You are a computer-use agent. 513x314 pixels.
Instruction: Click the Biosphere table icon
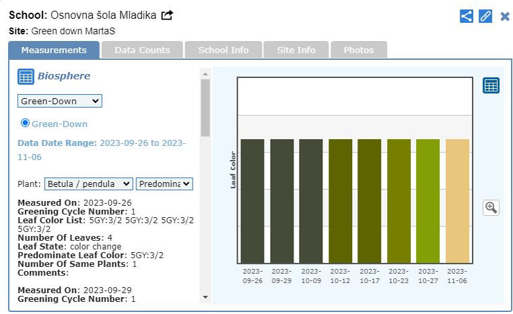(x=26, y=77)
